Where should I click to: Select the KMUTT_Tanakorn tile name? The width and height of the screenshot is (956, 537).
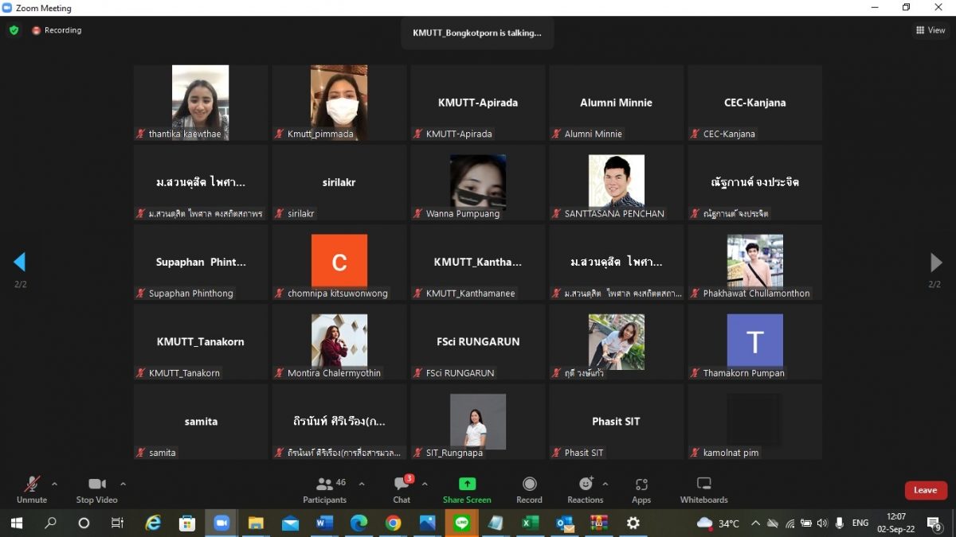tap(201, 341)
